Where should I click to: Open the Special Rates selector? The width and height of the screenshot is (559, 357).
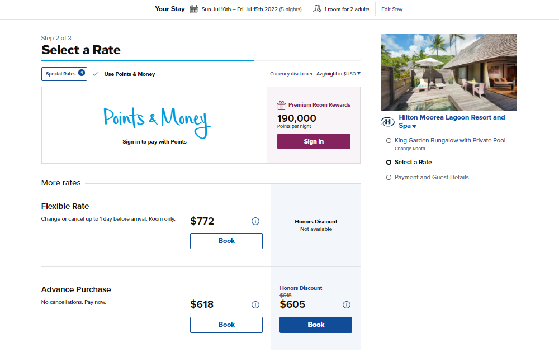(64, 73)
